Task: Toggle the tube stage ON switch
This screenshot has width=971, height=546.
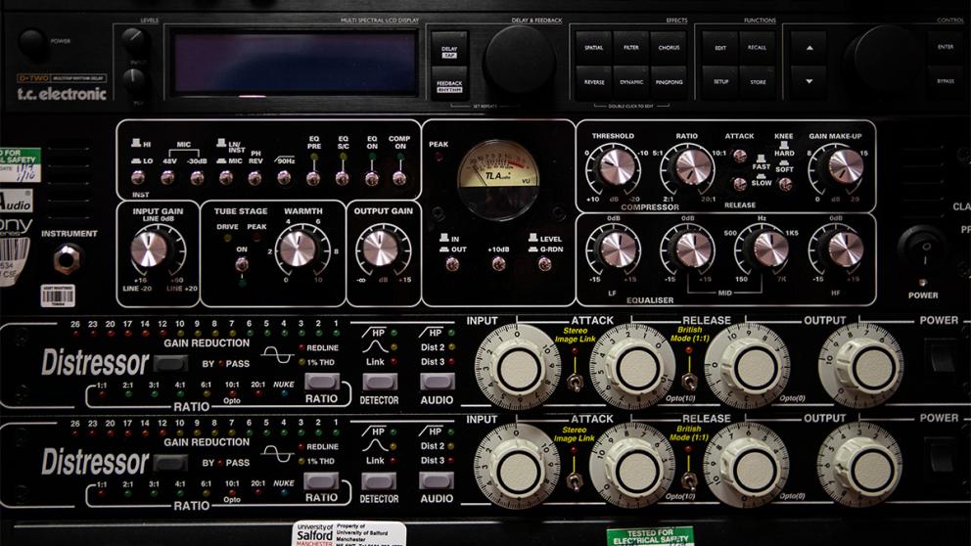Action: click(241, 263)
